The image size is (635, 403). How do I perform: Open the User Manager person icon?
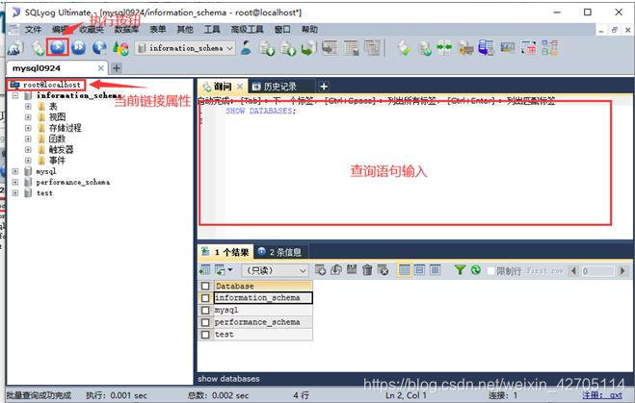246,48
